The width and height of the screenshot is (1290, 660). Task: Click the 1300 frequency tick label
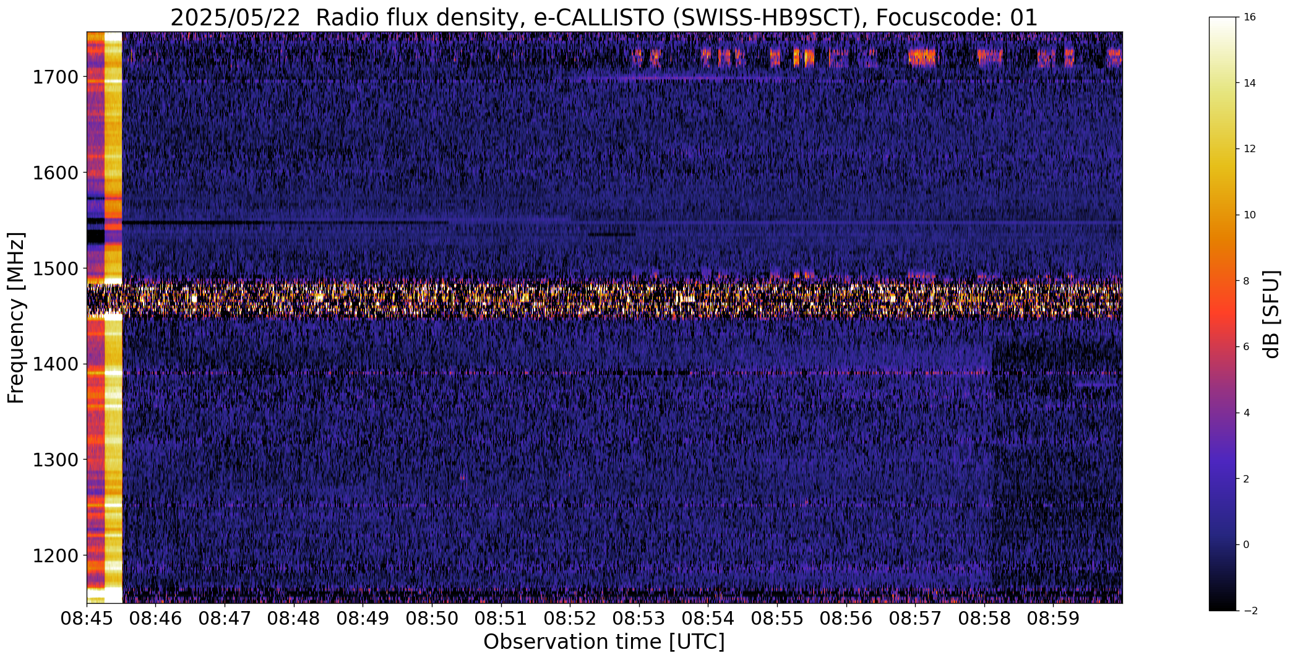55,460
